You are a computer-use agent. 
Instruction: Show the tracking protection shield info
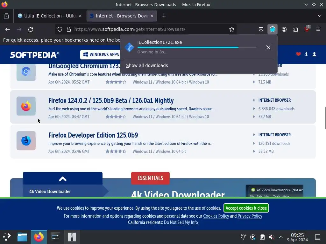[x=60, y=30]
